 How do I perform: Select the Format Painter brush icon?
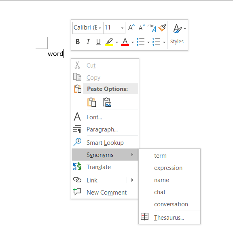coord(162,28)
